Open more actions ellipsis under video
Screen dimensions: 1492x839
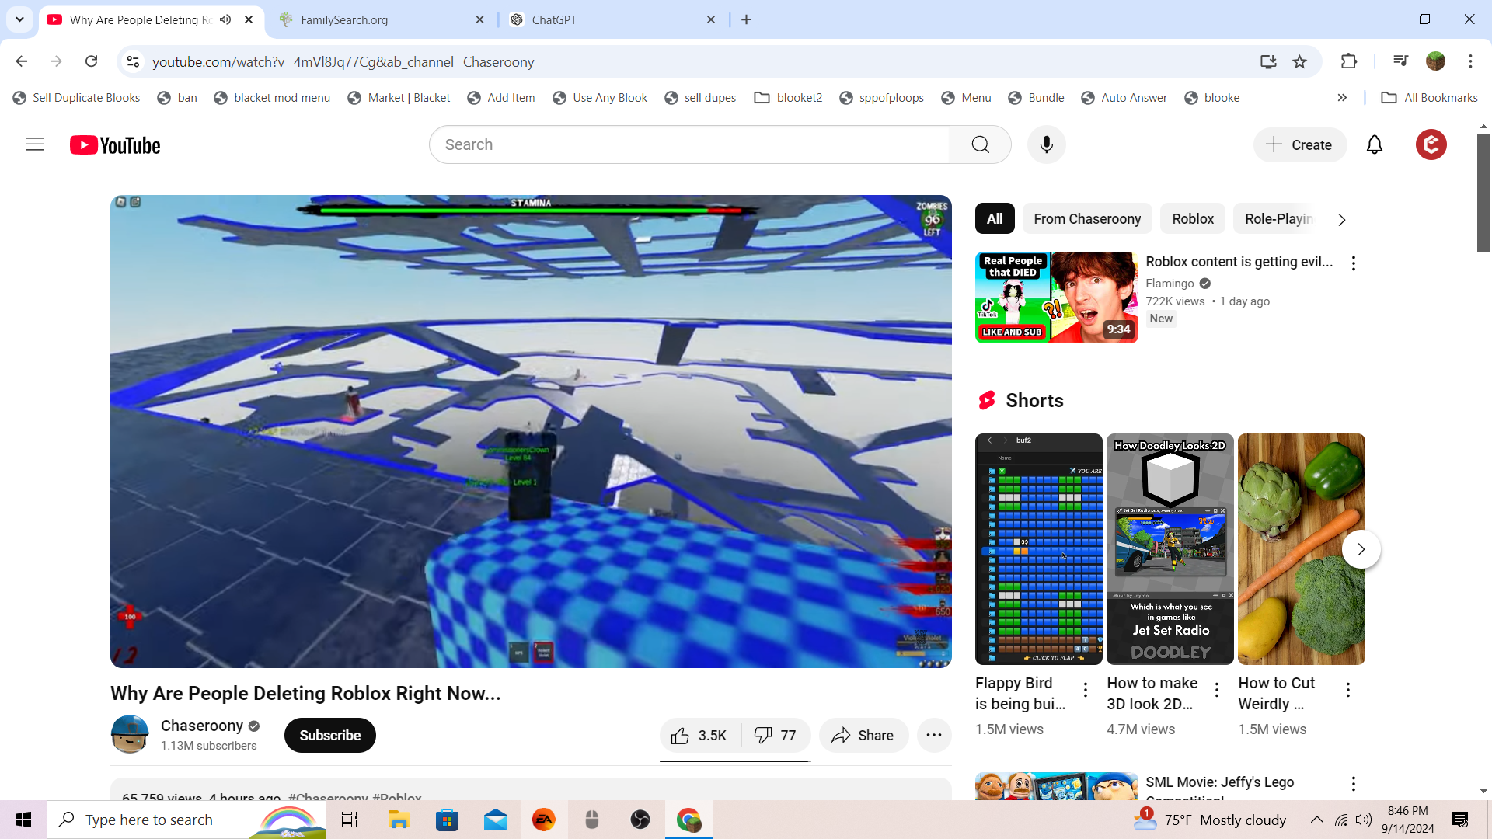point(934,735)
